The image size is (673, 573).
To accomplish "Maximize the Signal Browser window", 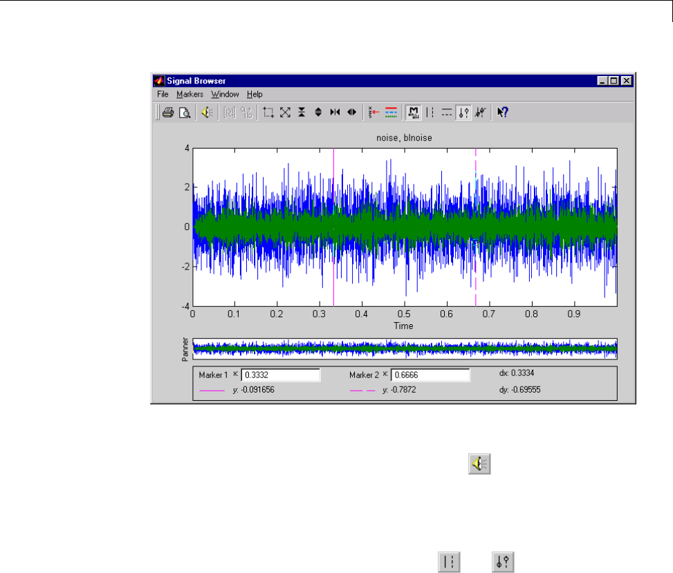I will [614, 81].
